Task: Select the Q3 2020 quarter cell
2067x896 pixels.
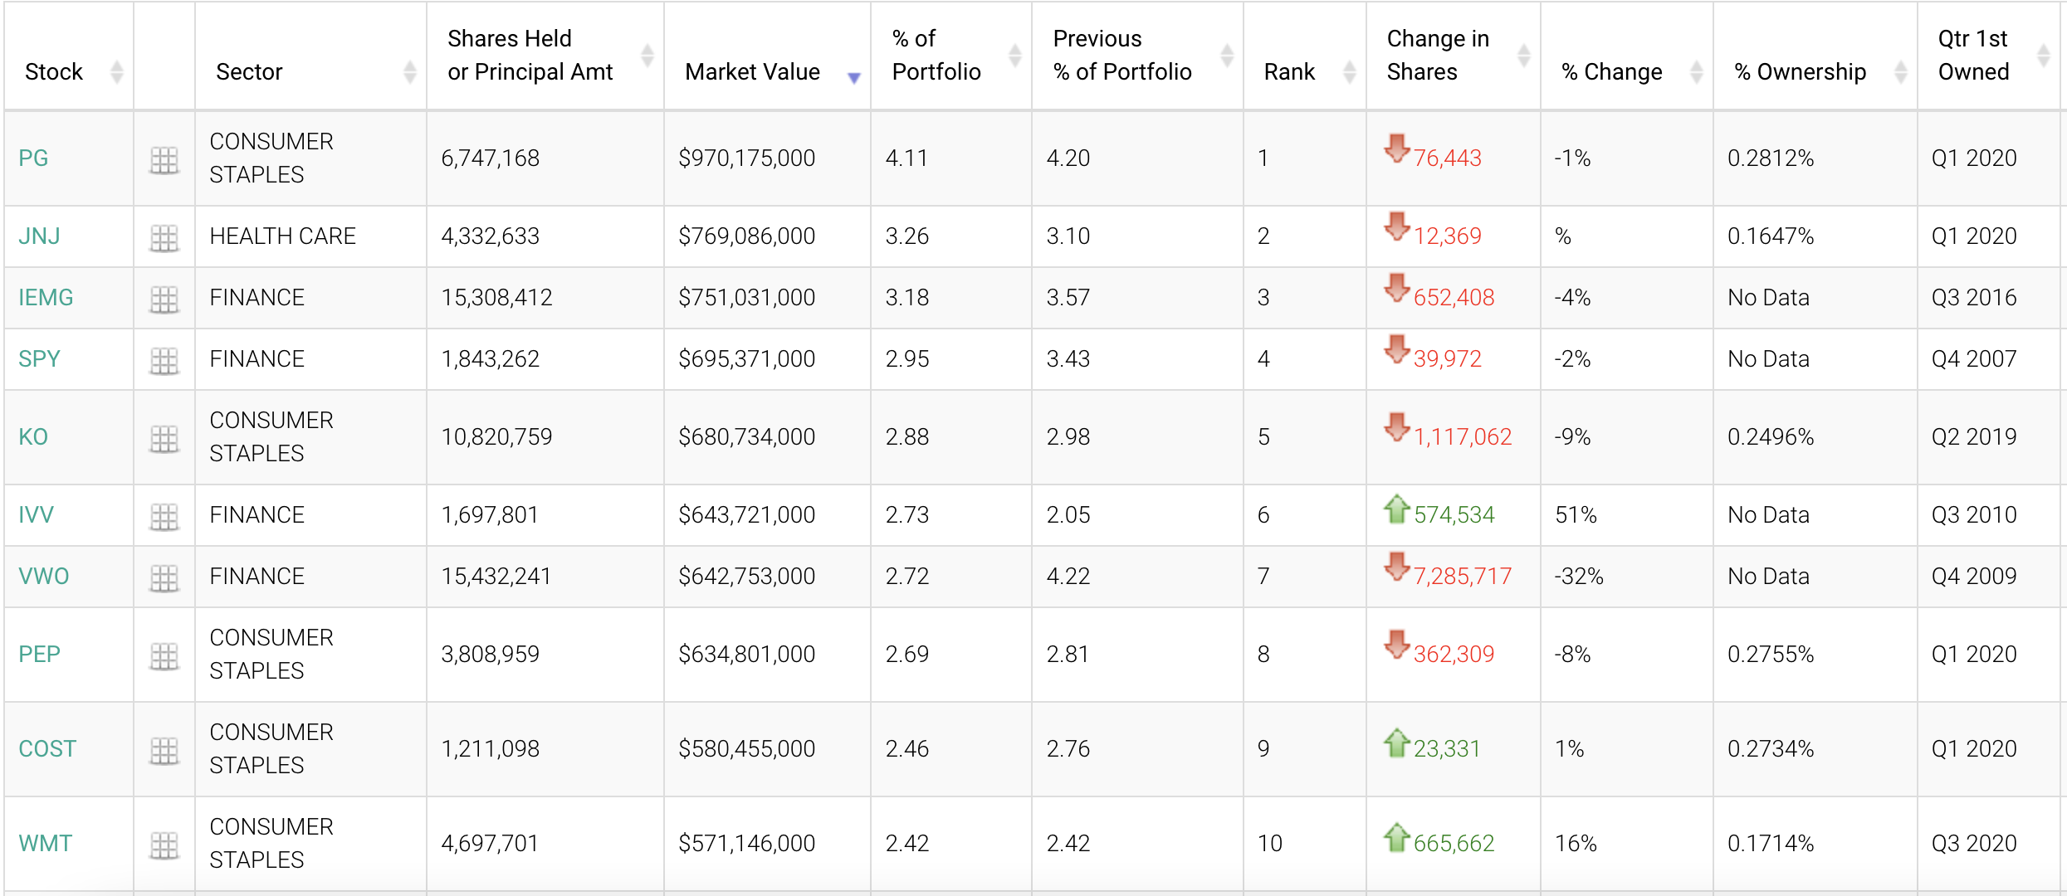Action: coord(1990,843)
